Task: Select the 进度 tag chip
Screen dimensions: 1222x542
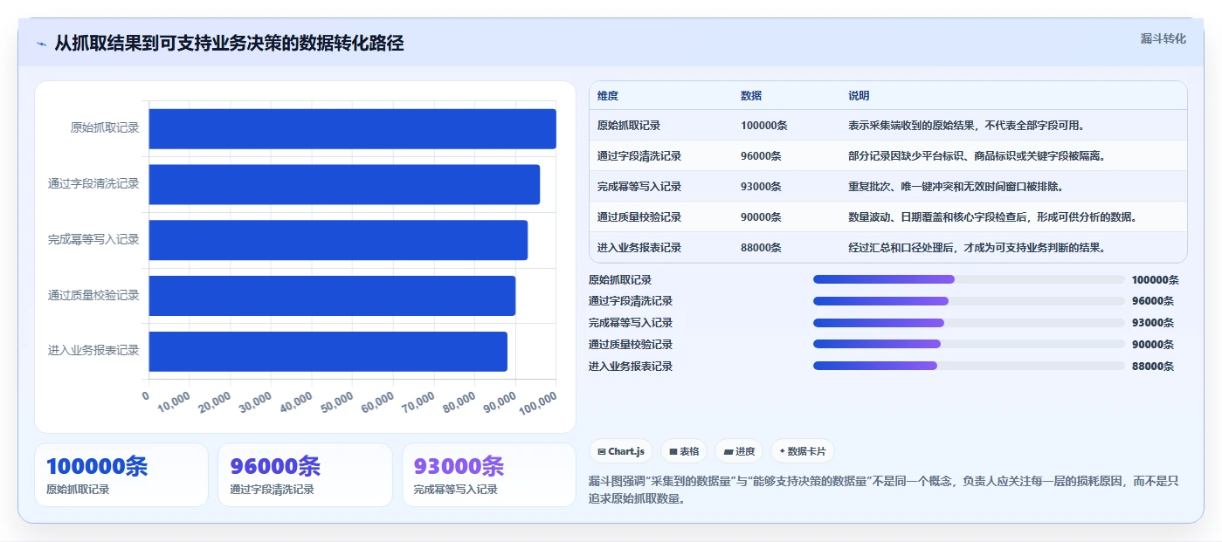Action: (x=739, y=451)
